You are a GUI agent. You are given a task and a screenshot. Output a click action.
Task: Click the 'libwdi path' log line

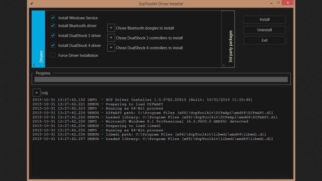coord(149,134)
